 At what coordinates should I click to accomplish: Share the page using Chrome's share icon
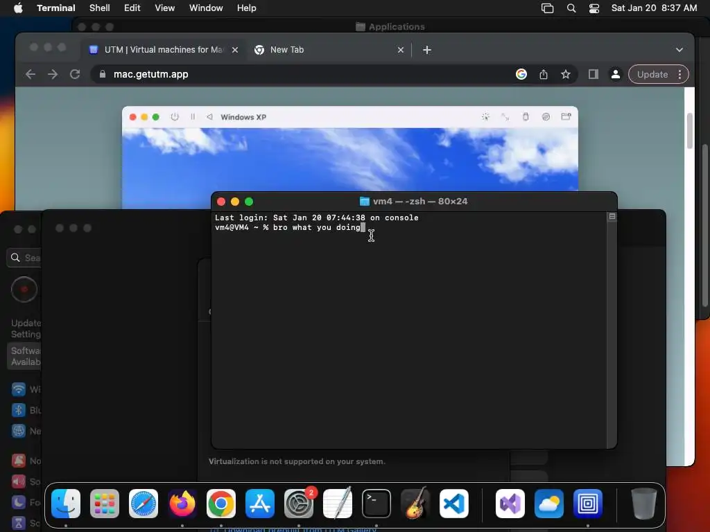[x=544, y=74]
